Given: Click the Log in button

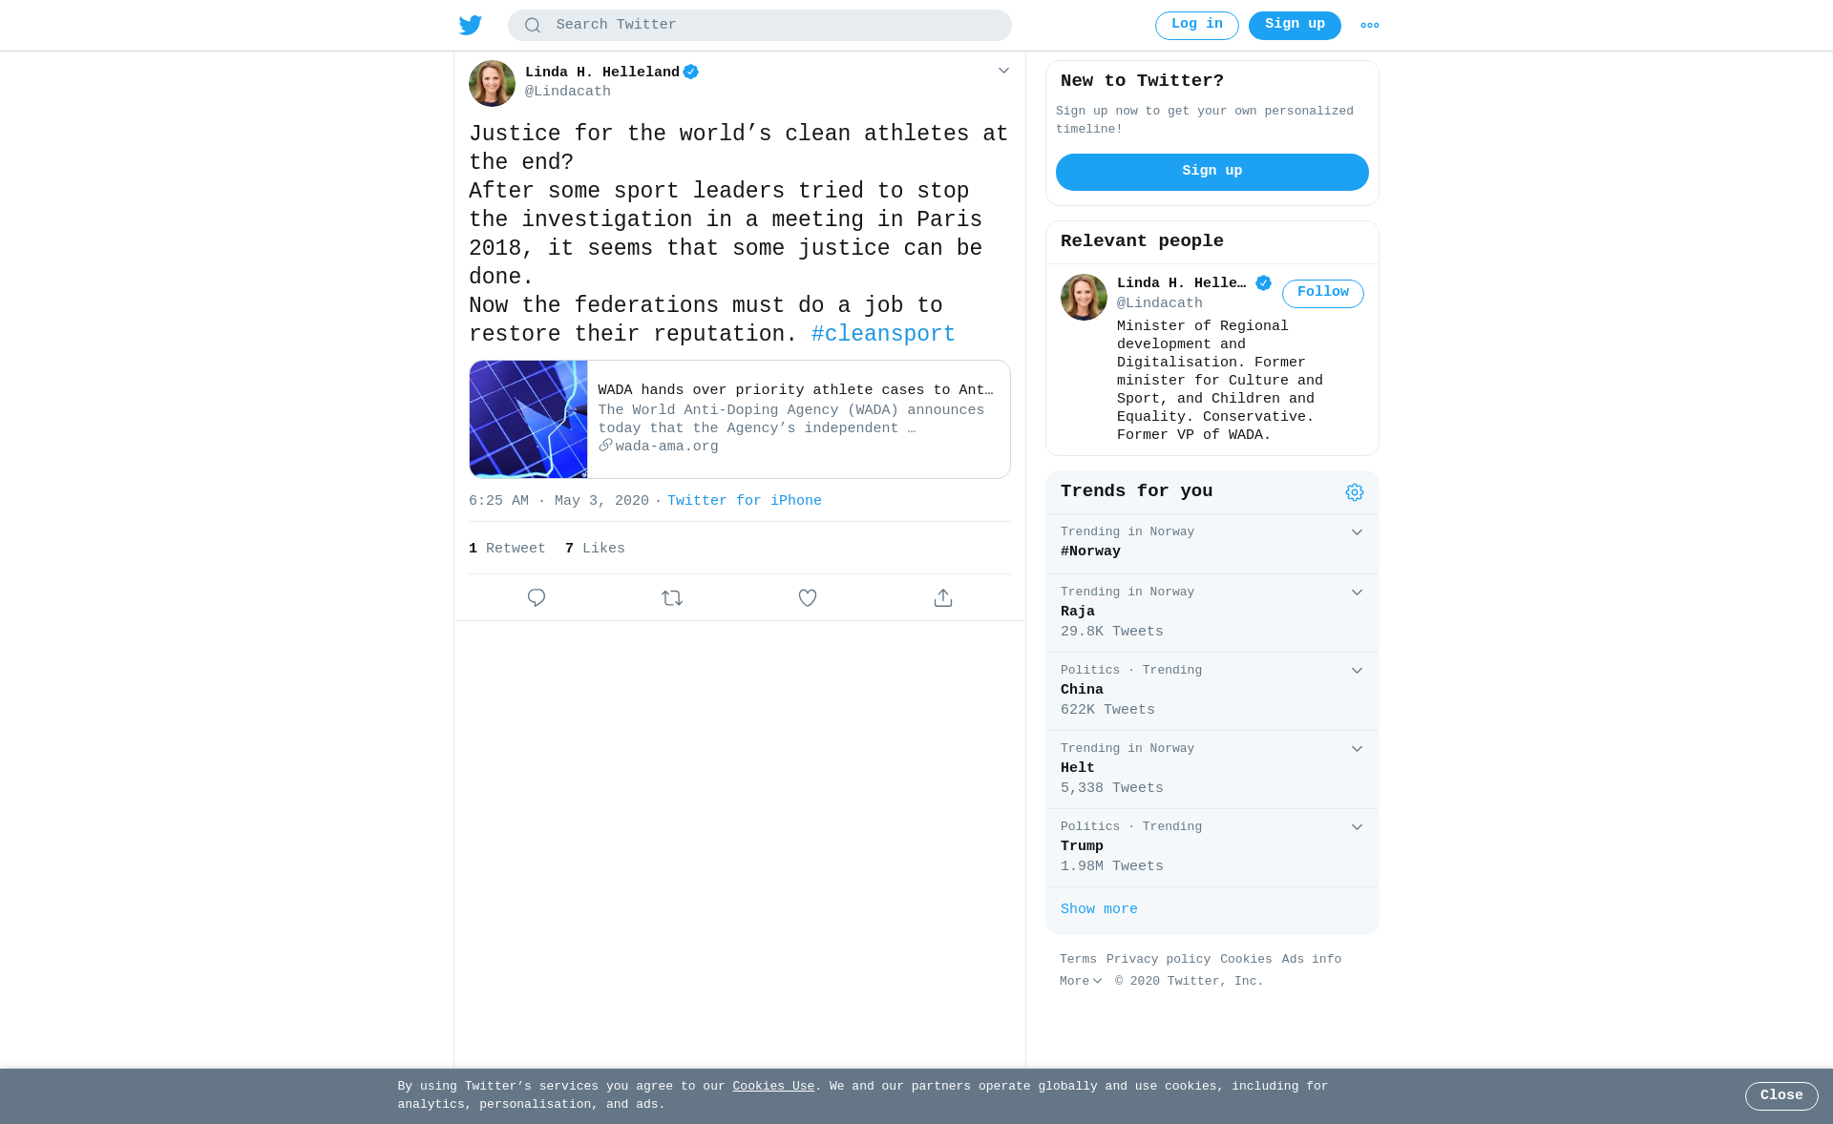Looking at the screenshot, I should [x=1197, y=26].
